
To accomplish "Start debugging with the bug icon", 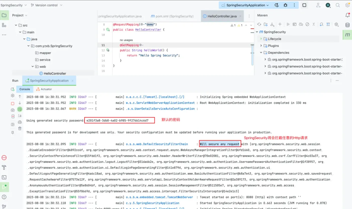I will pyautogui.click(x=285, y=5).
